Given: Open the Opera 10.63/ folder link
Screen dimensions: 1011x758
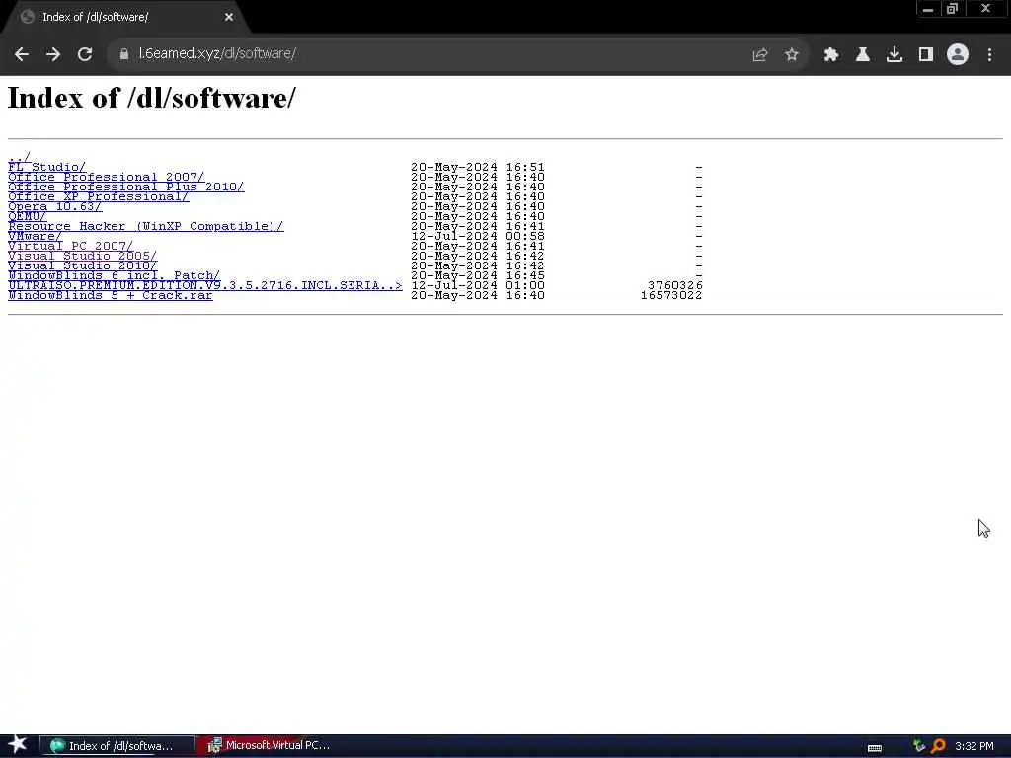Looking at the screenshot, I should 55,206.
